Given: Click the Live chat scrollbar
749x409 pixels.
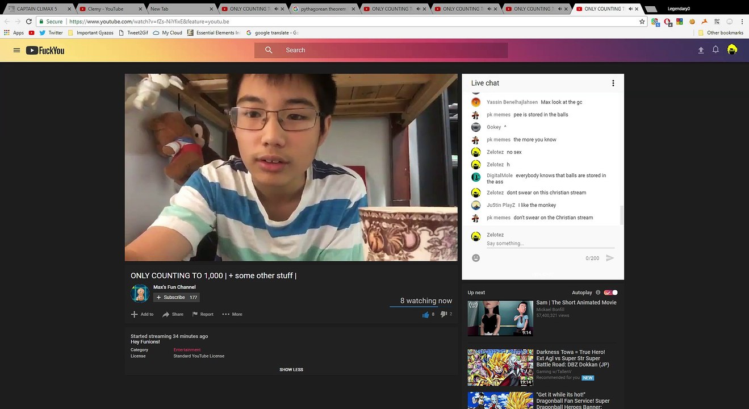Looking at the screenshot, I should click(x=621, y=215).
